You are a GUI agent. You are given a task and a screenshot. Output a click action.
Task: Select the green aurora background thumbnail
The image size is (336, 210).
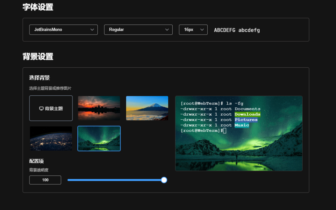99,138
